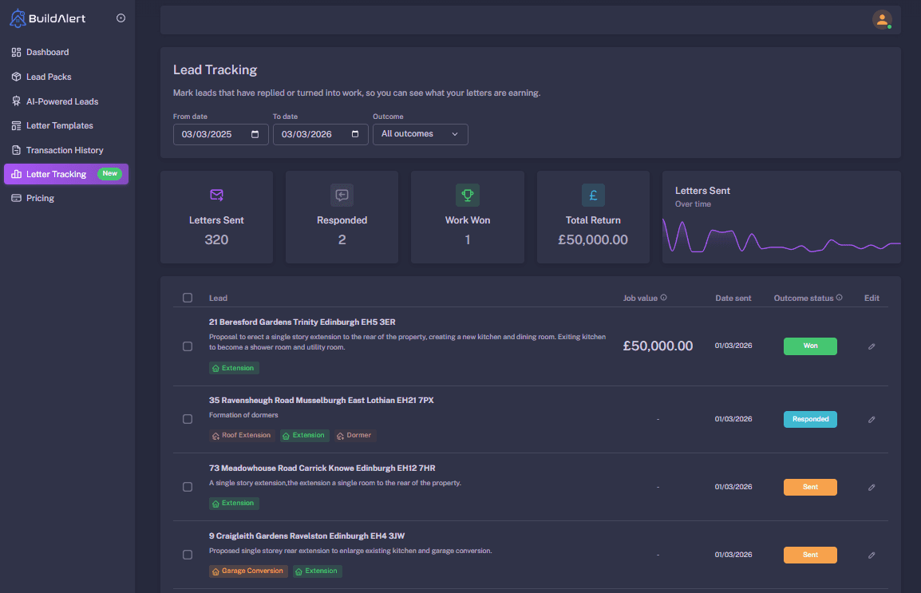Check the row for 35 Ravensheugh Road

click(x=188, y=418)
